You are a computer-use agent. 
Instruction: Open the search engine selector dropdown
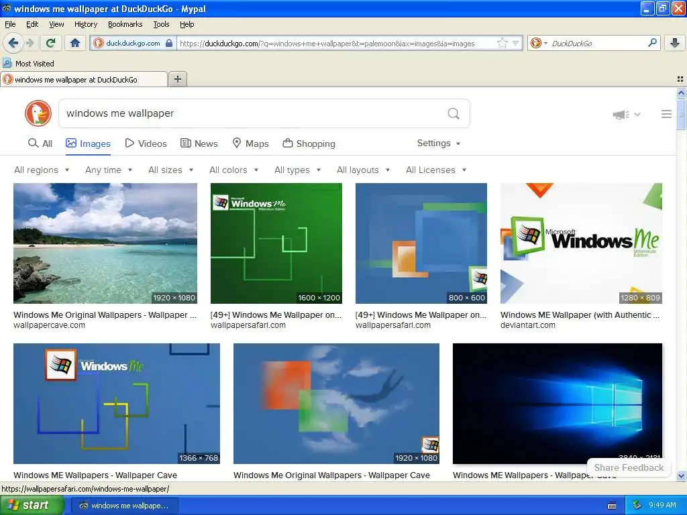pyautogui.click(x=539, y=43)
